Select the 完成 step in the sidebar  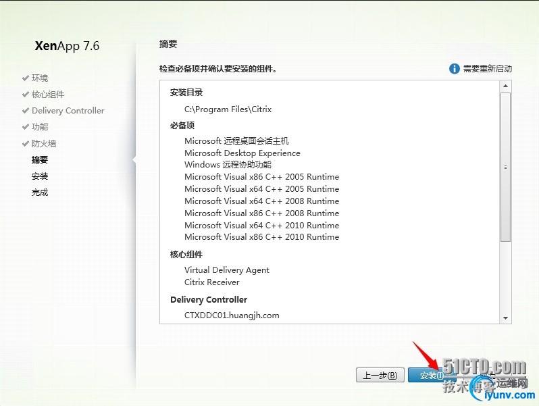pos(40,193)
